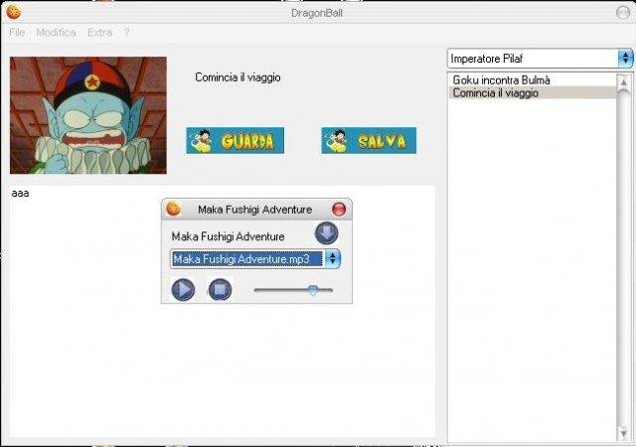Click the text area containing aaa

point(223,312)
